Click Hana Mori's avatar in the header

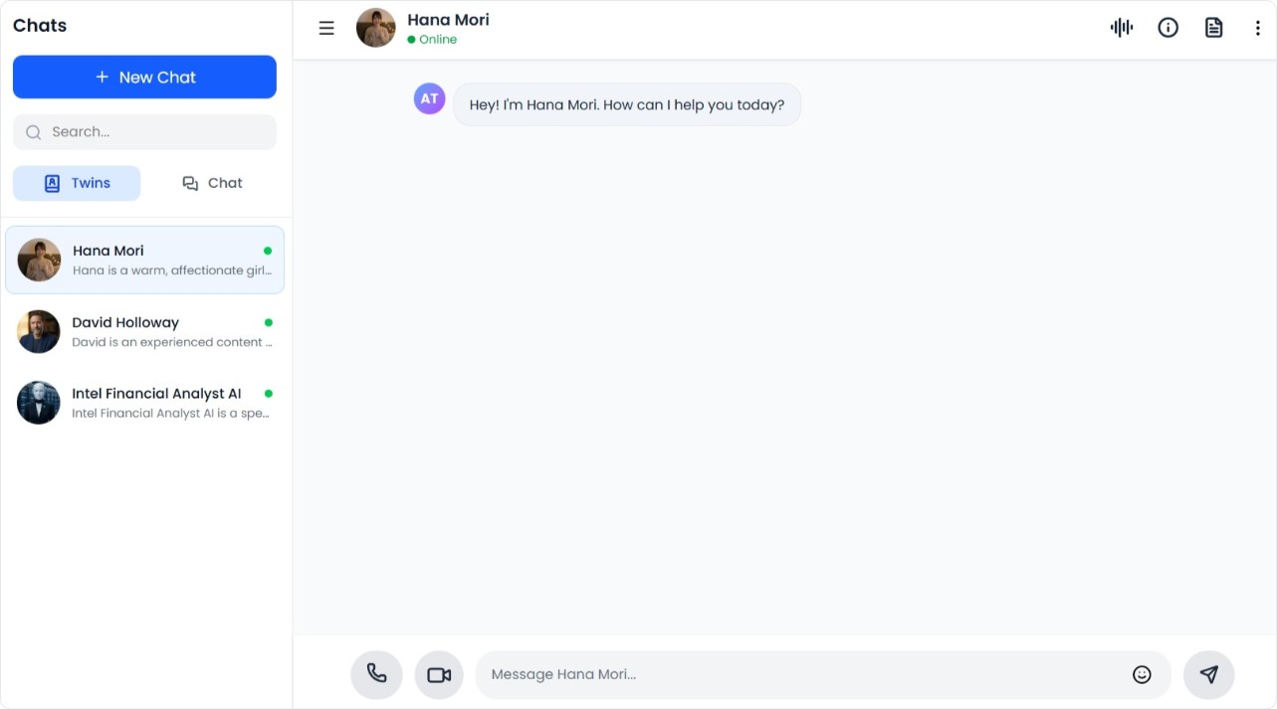coord(375,28)
